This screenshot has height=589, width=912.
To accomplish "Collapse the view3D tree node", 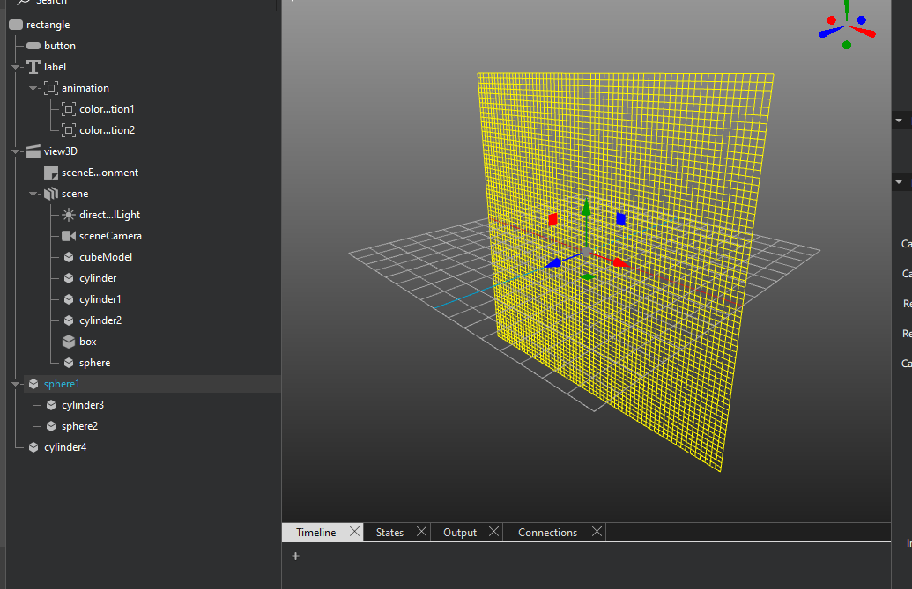I will [x=16, y=151].
